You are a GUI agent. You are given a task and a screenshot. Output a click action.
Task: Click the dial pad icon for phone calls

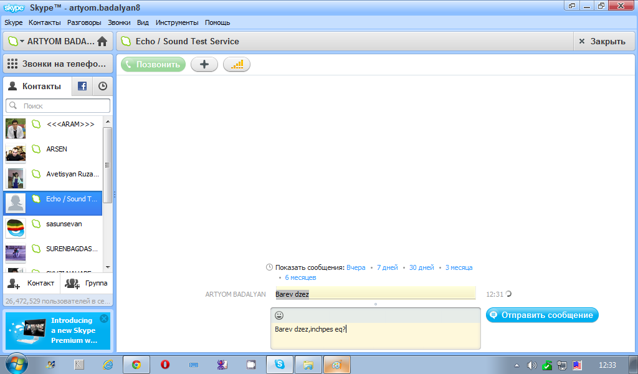tap(12, 64)
